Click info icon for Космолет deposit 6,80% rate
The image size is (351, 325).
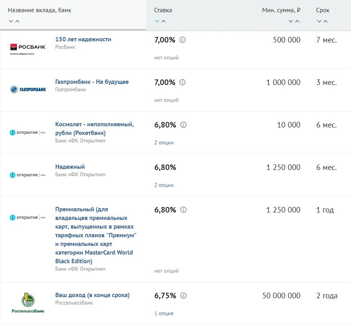pos(183,125)
